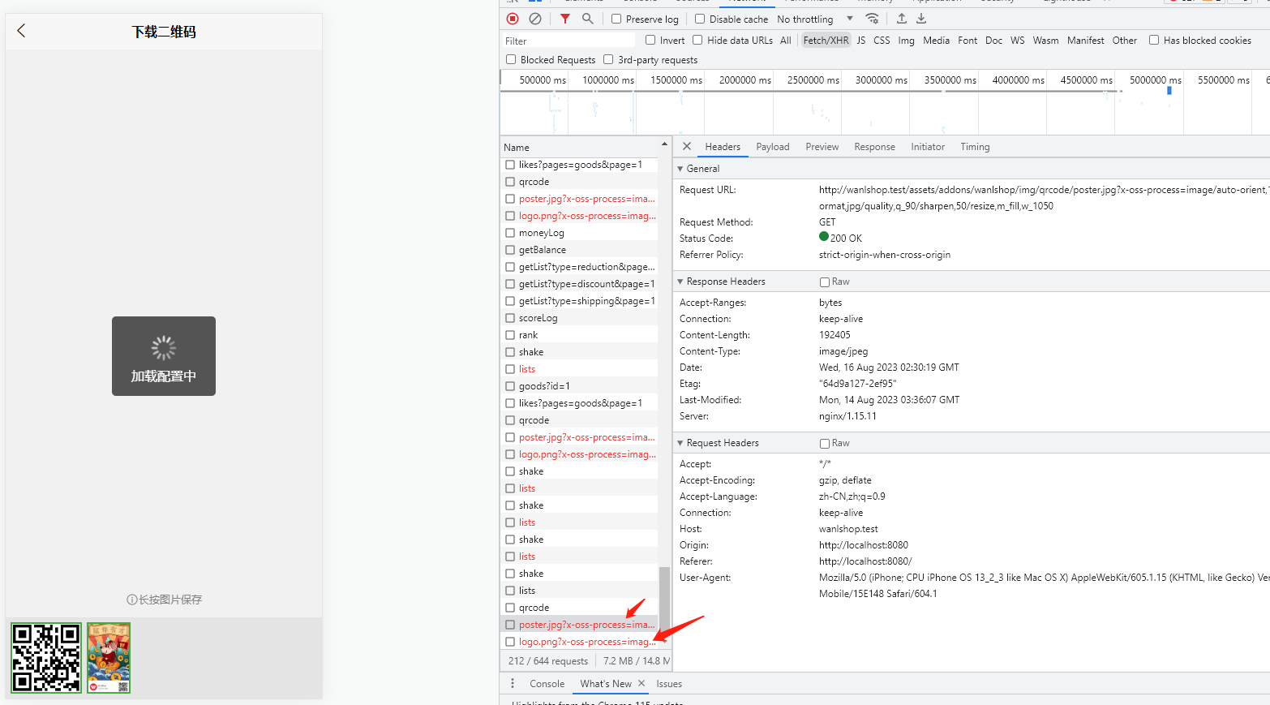Screen dimensions: 1270x705
Task: Open the Issues drawer tab
Action: [669, 684]
